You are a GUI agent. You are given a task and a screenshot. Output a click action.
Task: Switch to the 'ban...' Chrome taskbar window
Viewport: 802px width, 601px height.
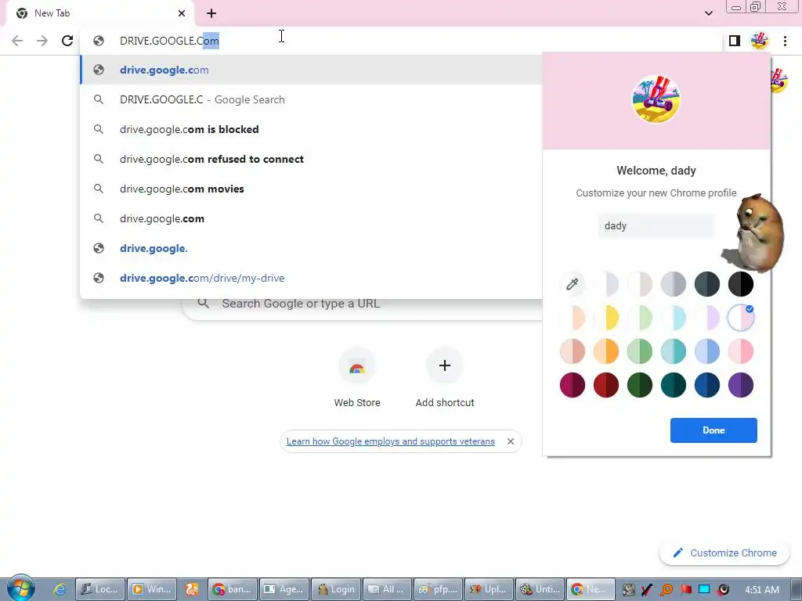233,590
